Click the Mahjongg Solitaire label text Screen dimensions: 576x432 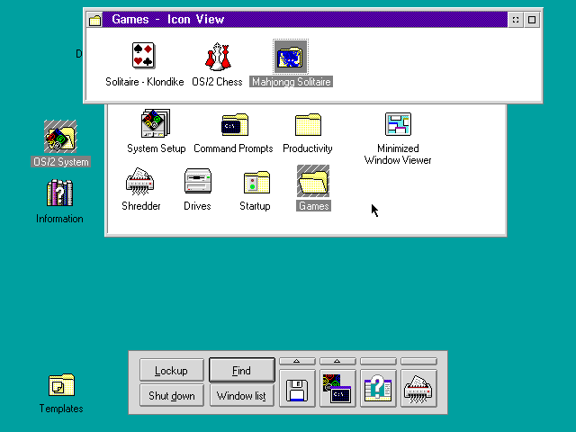292,82
